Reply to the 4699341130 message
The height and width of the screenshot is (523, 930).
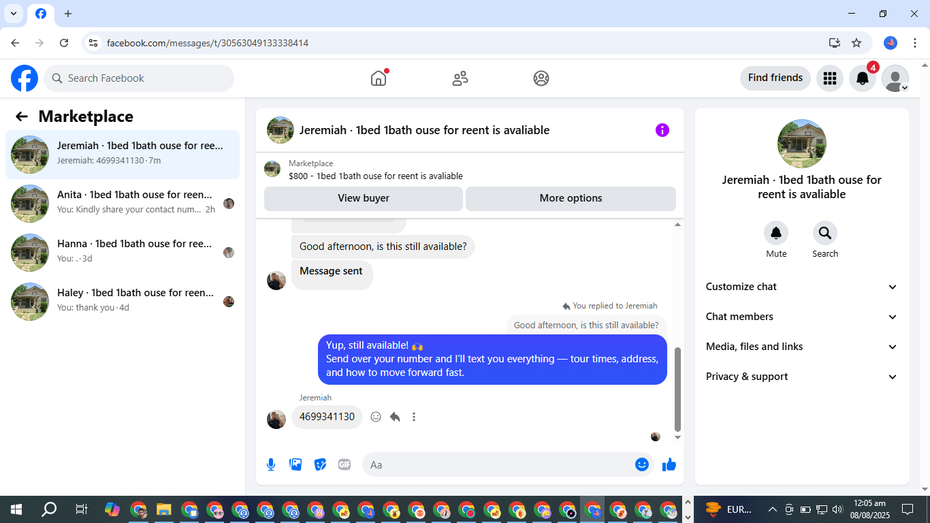point(395,417)
